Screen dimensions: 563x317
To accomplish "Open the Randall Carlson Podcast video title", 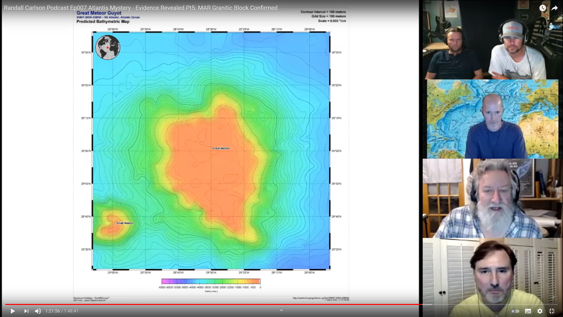I will coord(141,8).
